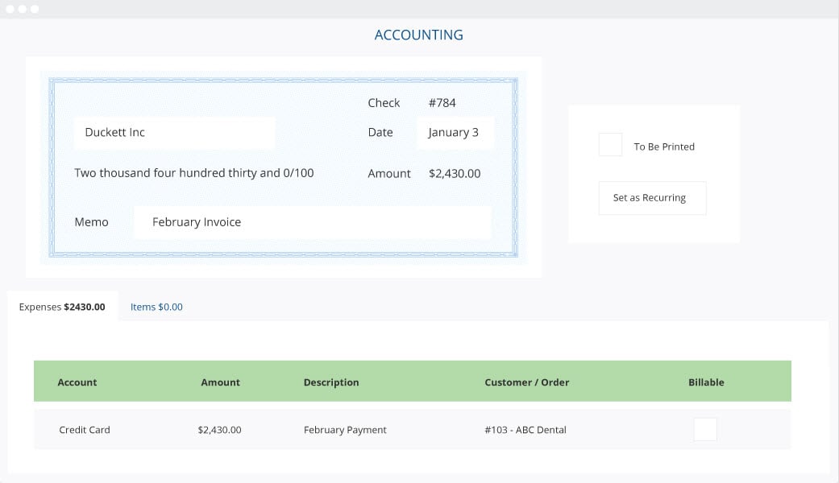Switch to the Items $0.00 tab
The width and height of the screenshot is (839, 483).
(156, 308)
